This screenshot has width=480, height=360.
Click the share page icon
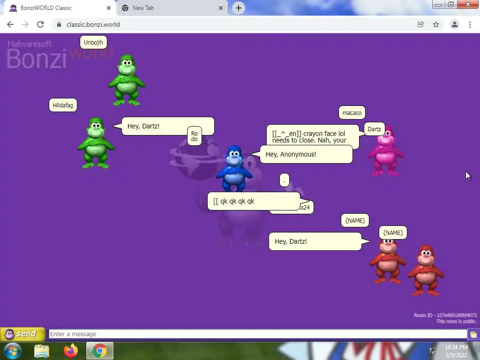click(x=421, y=24)
